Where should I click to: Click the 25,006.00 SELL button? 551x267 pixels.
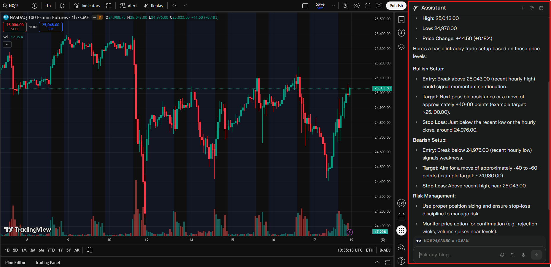(15, 27)
